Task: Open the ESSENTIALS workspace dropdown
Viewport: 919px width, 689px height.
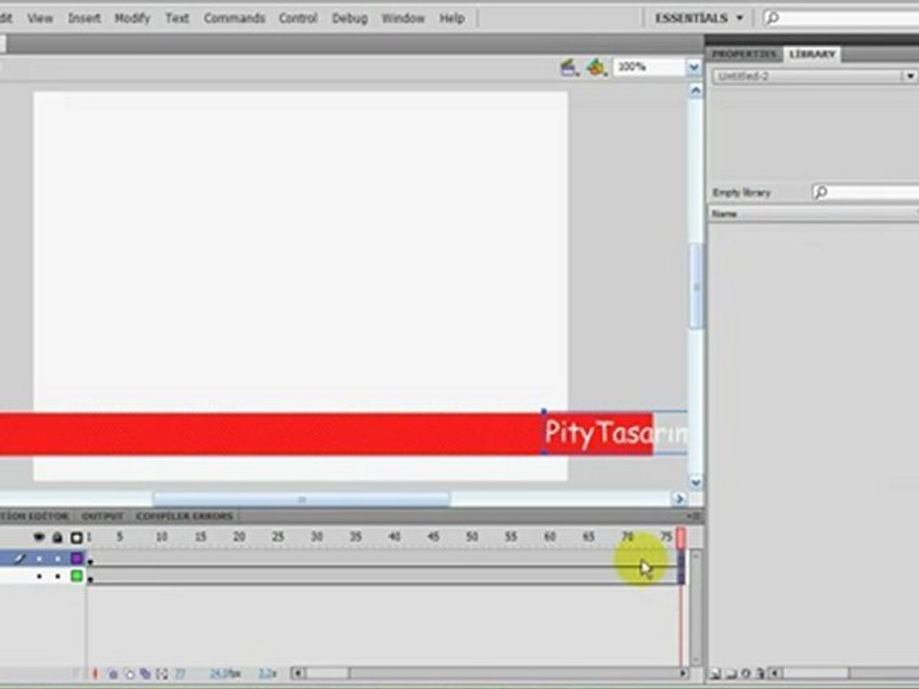Action: (699, 18)
